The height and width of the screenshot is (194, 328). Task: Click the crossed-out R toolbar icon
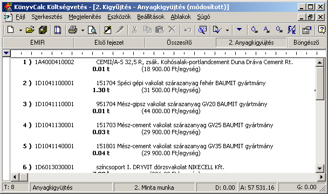(x=291, y=30)
